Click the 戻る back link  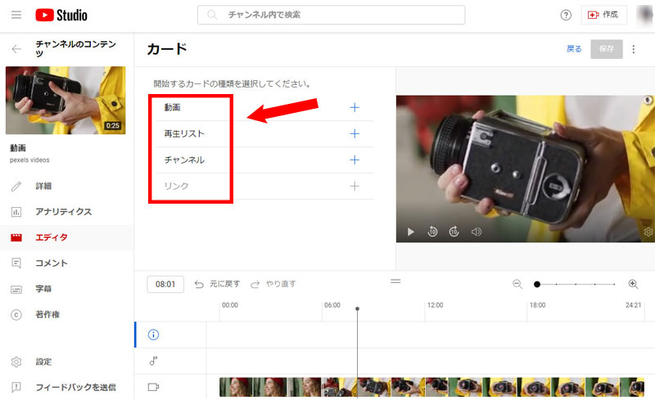click(574, 49)
